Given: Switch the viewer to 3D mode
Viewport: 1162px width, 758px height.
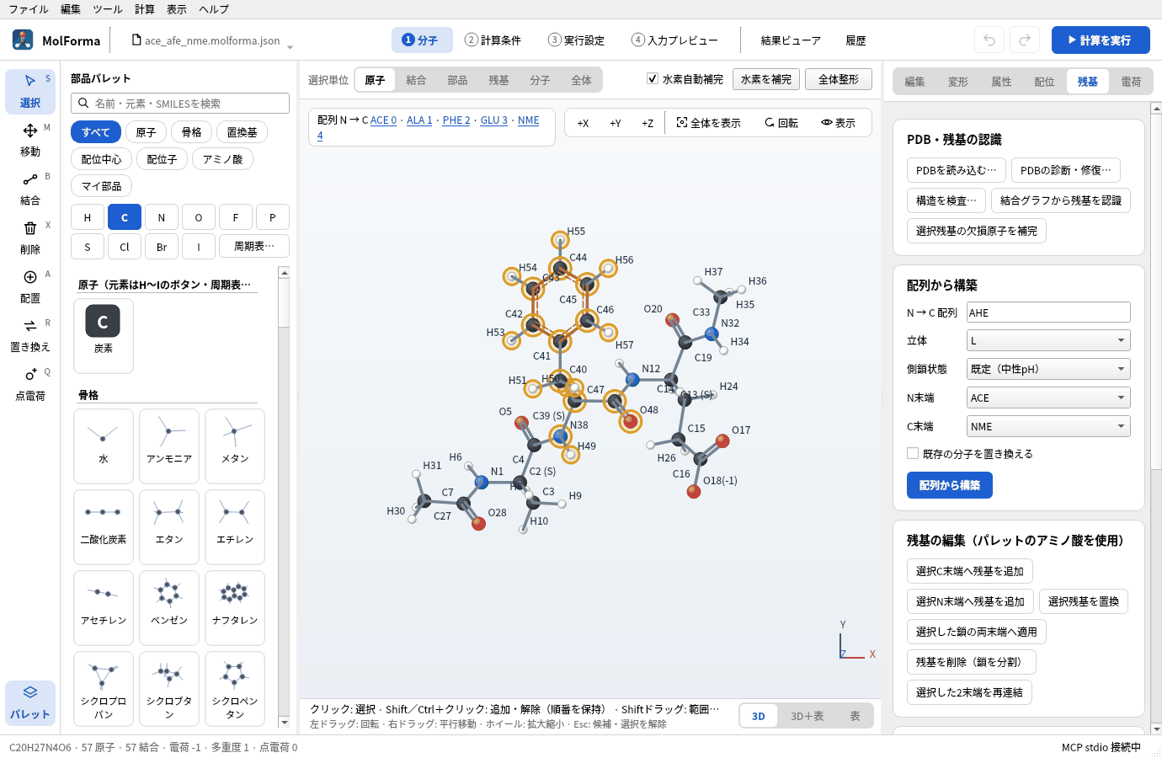Looking at the screenshot, I should (x=759, y=716).
